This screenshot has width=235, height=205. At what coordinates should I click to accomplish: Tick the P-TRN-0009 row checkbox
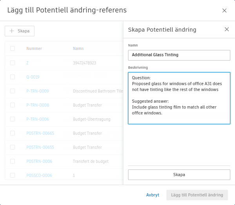[x=13, y=91]
